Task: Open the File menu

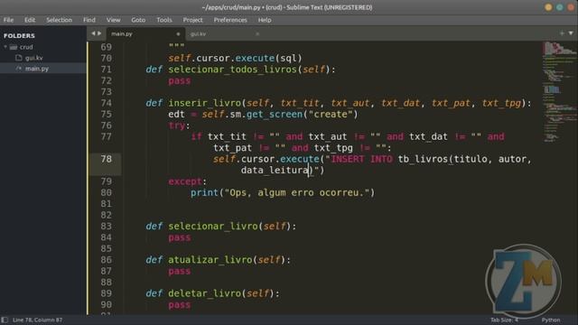Action: [x=8, y=20]
